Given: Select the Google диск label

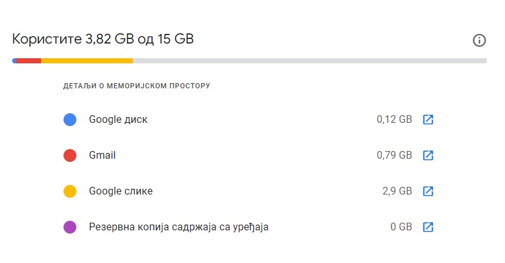Looking at the screenshot, I should 118,120.
